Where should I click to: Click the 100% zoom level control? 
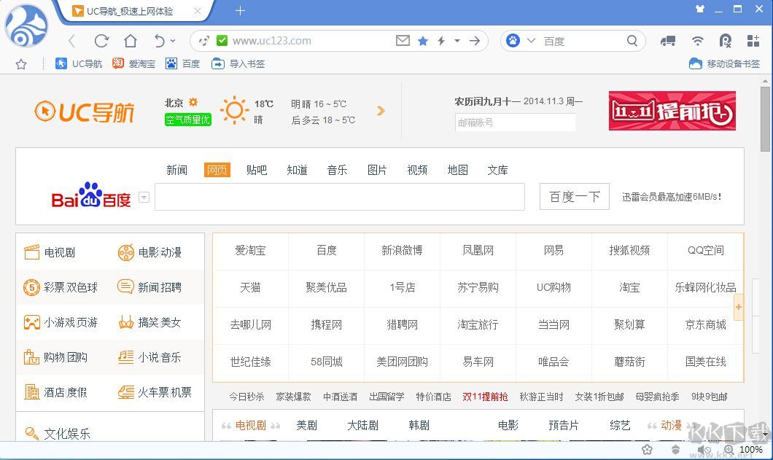click(x=752, y=449)
